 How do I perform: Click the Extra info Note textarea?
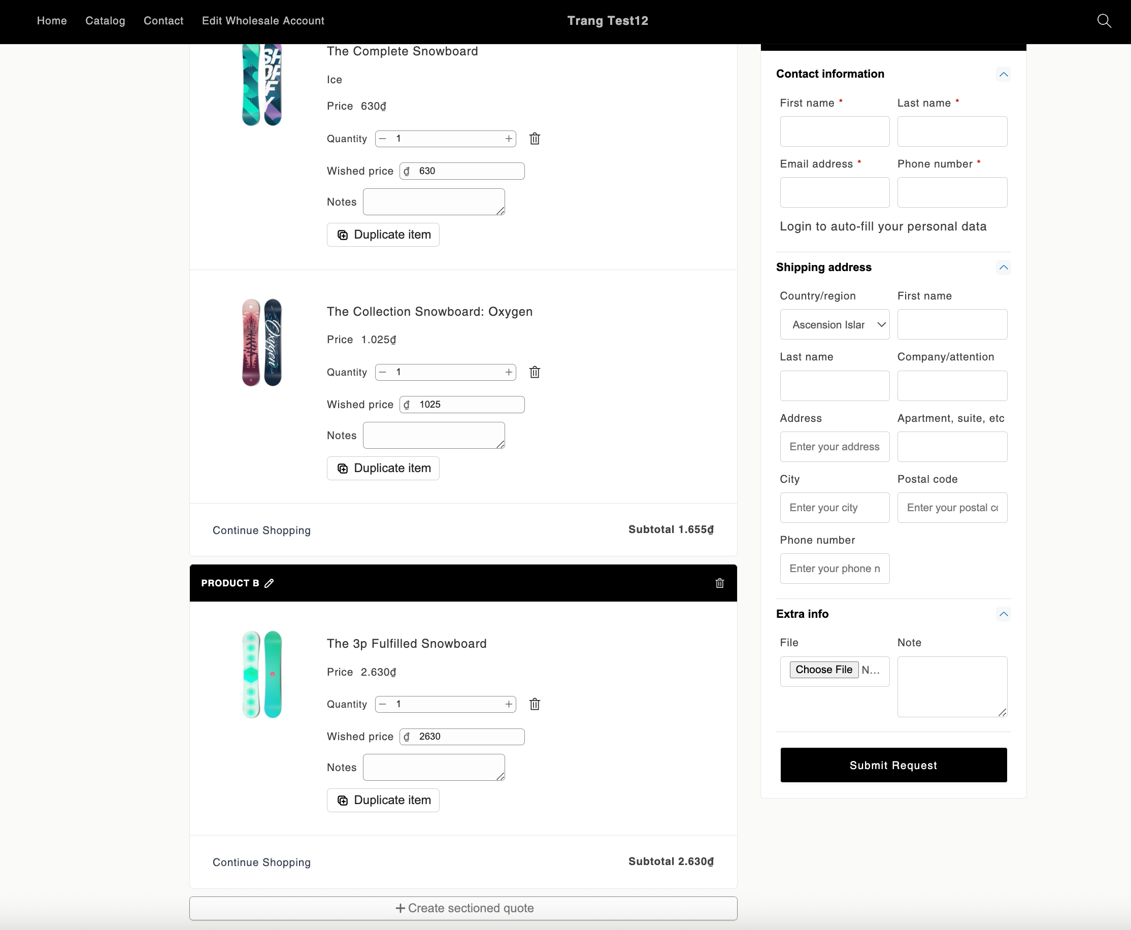tap(952, 687)
